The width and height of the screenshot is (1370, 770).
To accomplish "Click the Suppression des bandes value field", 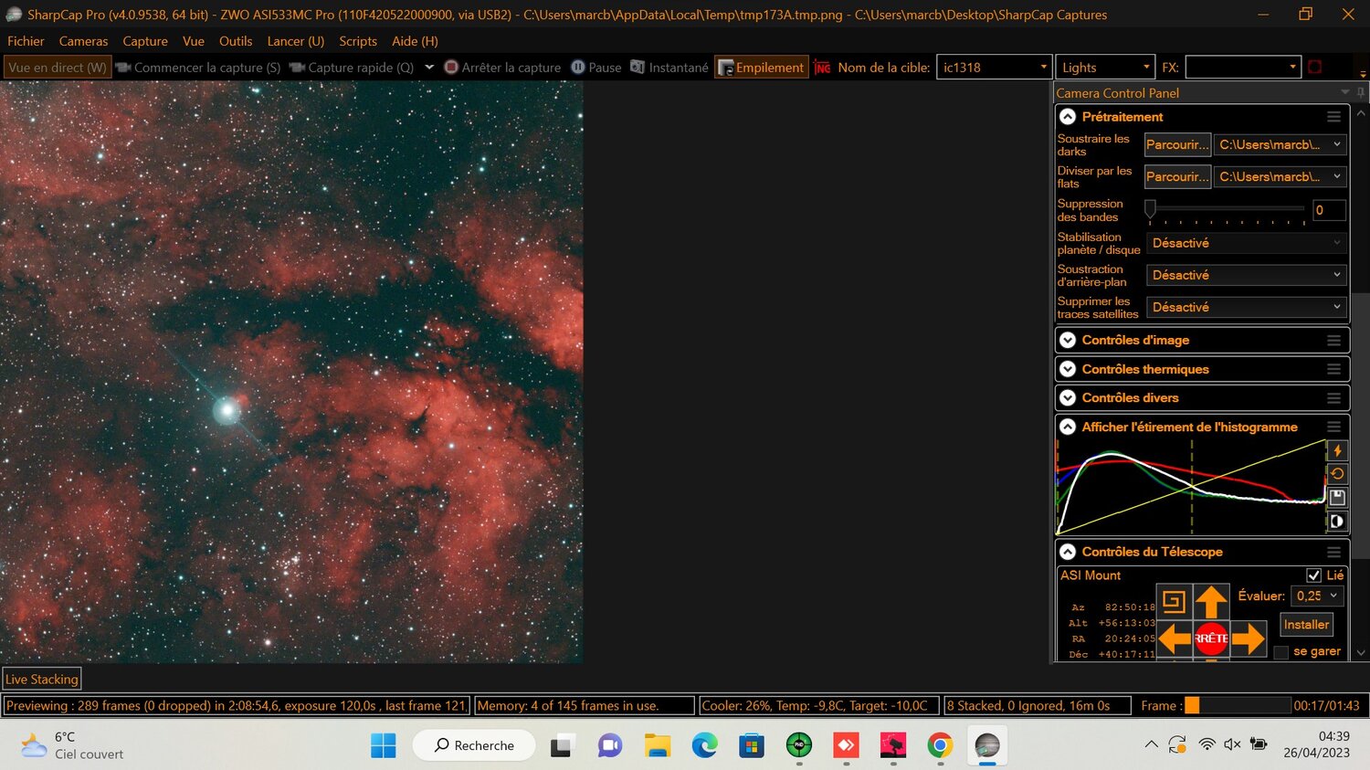I will (1329, 210).
